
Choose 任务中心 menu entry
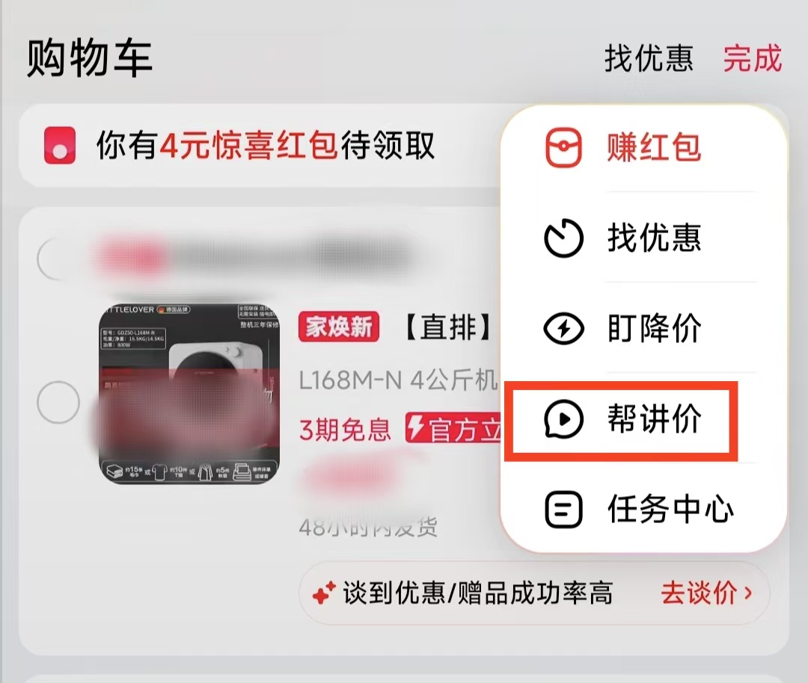click(644, 509)
